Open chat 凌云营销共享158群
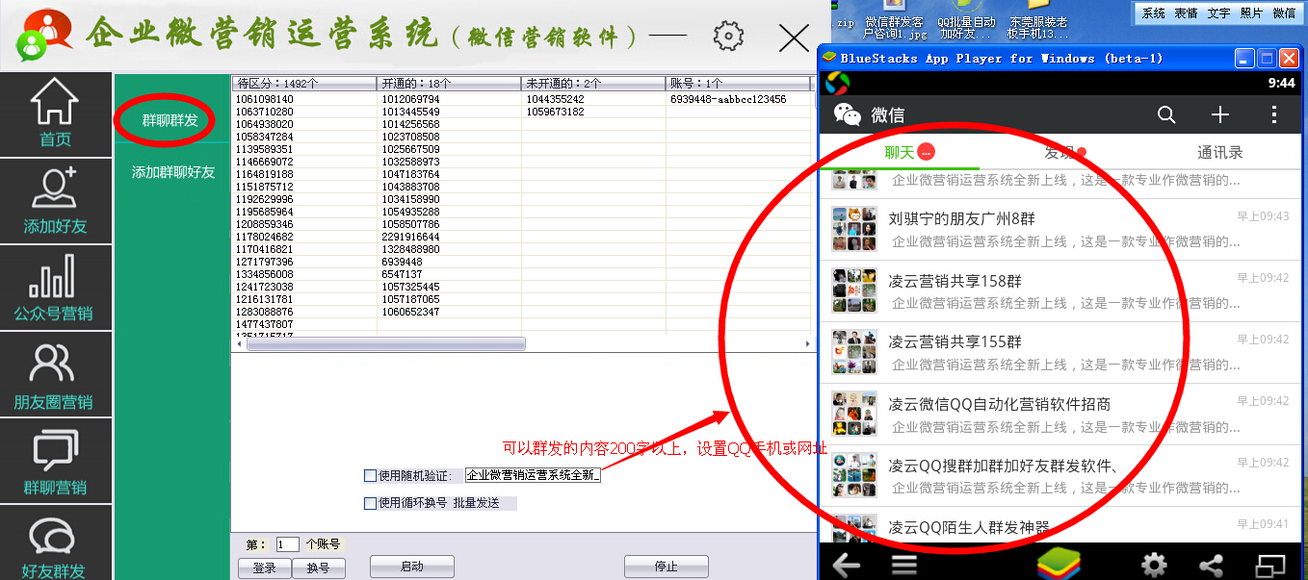Screen dimensions: 1308x580 (1059, 291)
